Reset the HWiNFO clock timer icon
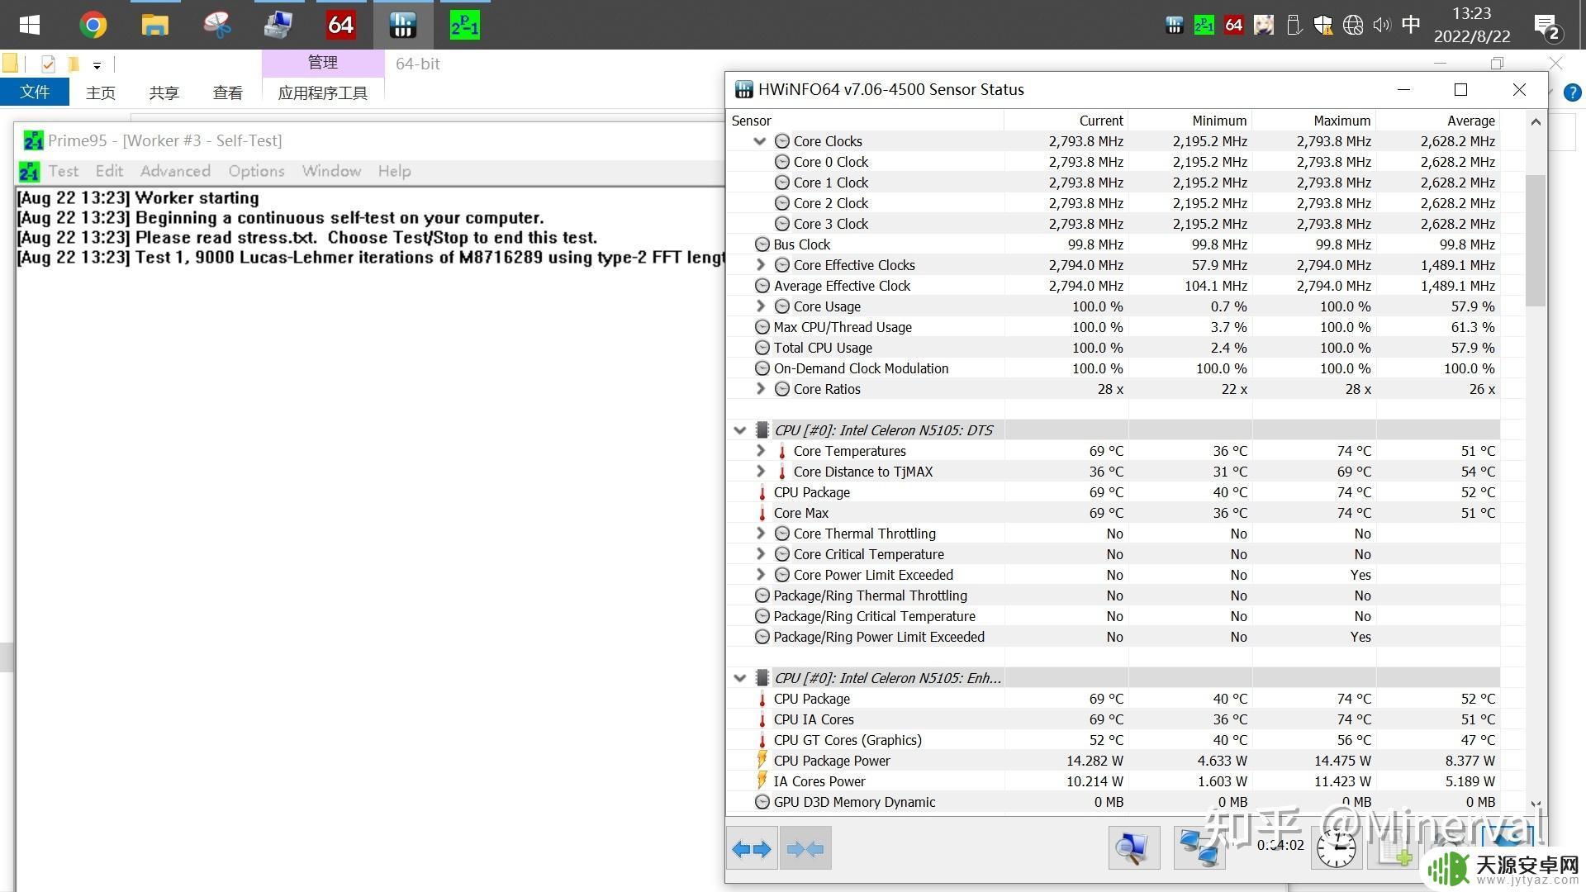1586x892 pixels. (x=1336, y=848)
